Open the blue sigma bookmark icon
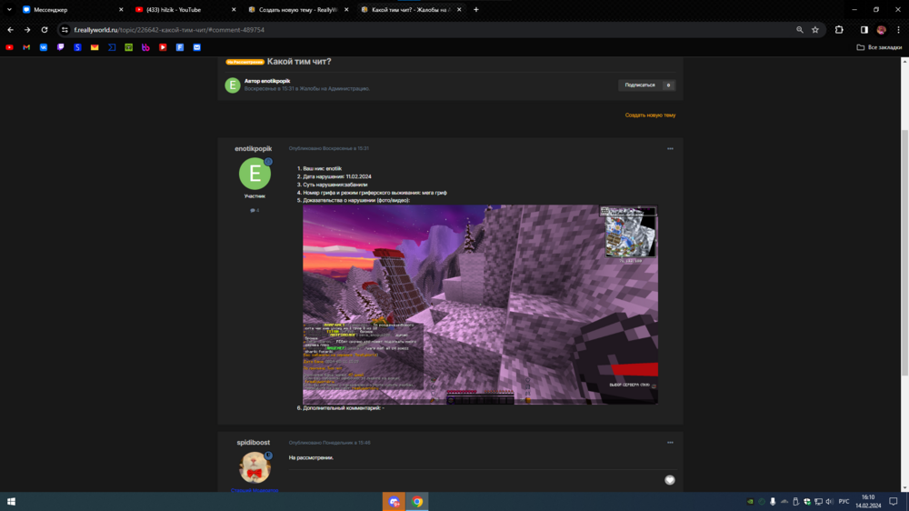The image size is (909, 511). 112,47
